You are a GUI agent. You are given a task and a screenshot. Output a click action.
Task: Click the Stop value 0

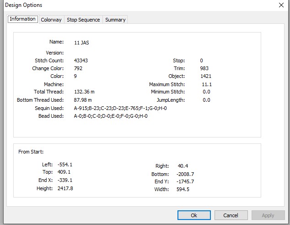201,60
